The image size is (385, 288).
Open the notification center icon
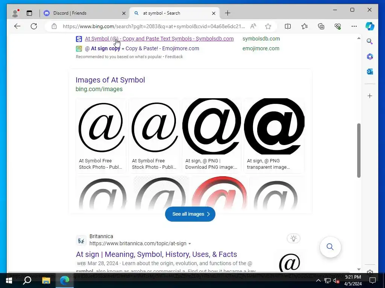[x=372, y=280]
